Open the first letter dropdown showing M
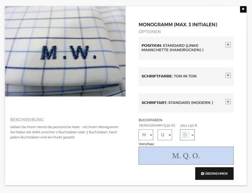 pyautogui.click(x=146, y=135)
